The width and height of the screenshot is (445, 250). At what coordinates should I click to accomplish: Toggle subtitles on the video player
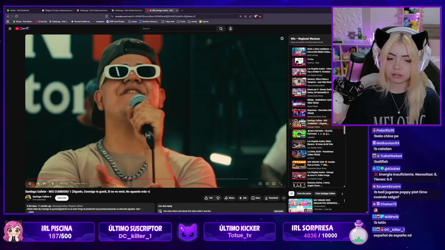[x=260, y=183]
